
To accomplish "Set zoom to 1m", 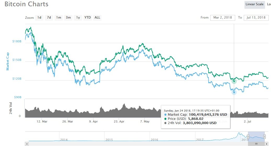I will [x=59, y=17].
